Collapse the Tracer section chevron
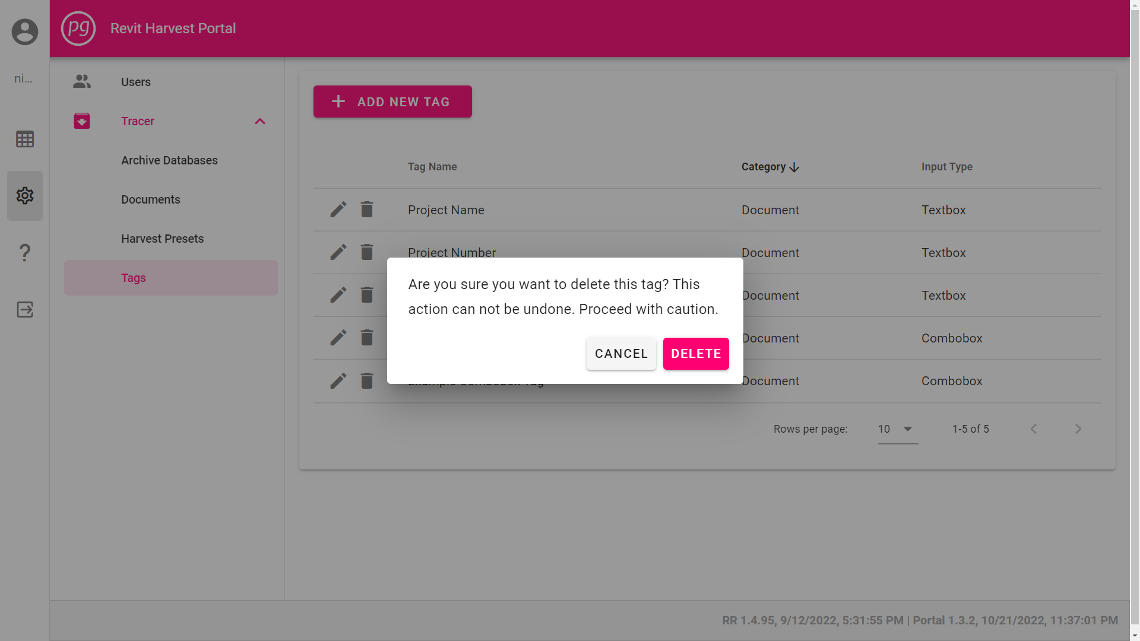Screen dimensions: 1140x641 259,121
